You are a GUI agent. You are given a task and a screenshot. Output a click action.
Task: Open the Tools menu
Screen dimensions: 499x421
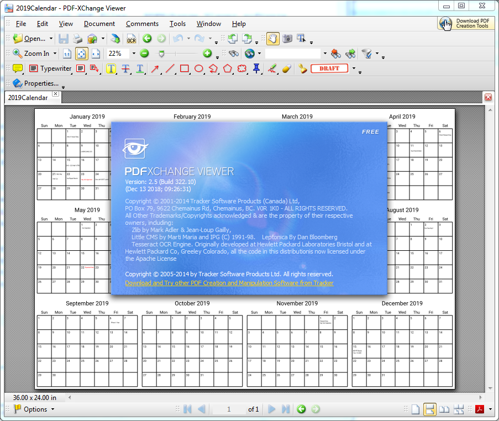[x=177, y=24]
